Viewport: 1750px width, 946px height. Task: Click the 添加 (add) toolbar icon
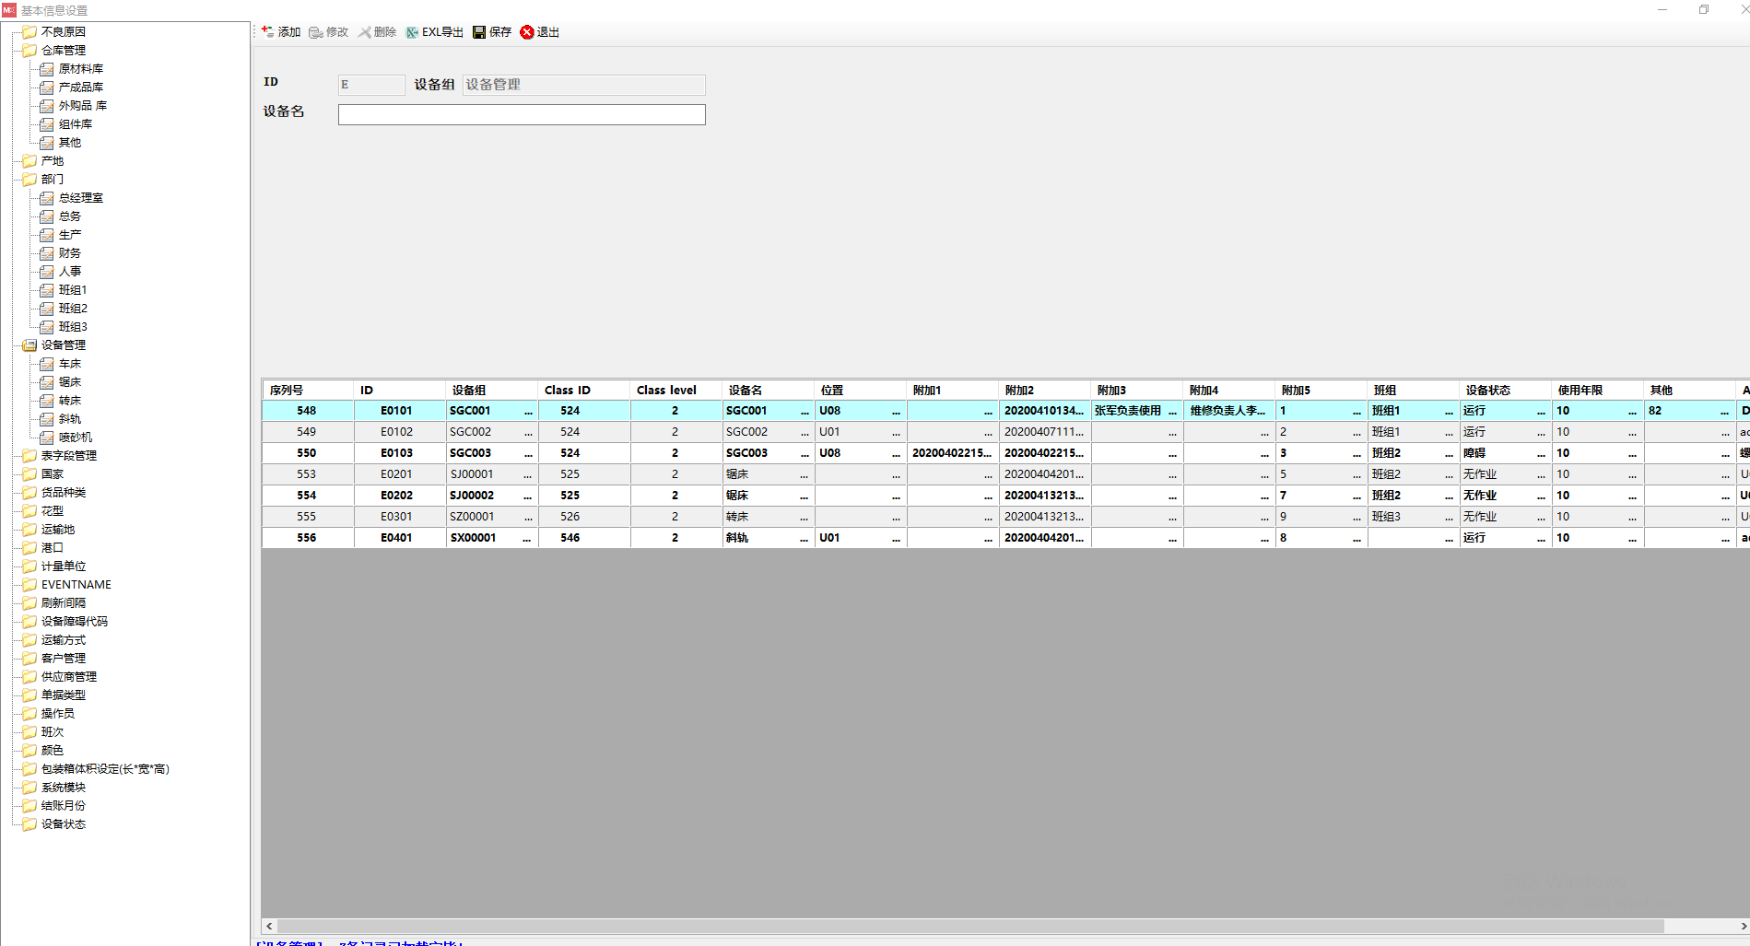pyautogui.click(x=267, y=32)
